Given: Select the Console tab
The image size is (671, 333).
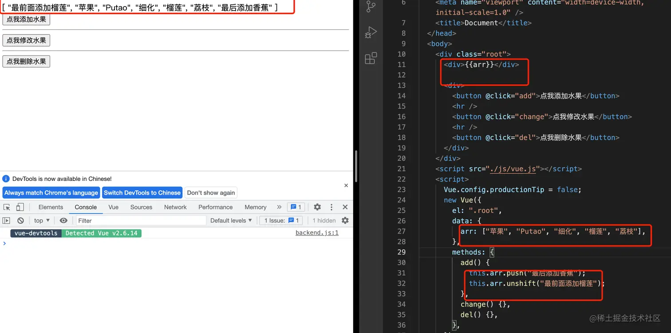Looking at the screenshot, I should 86,207.
